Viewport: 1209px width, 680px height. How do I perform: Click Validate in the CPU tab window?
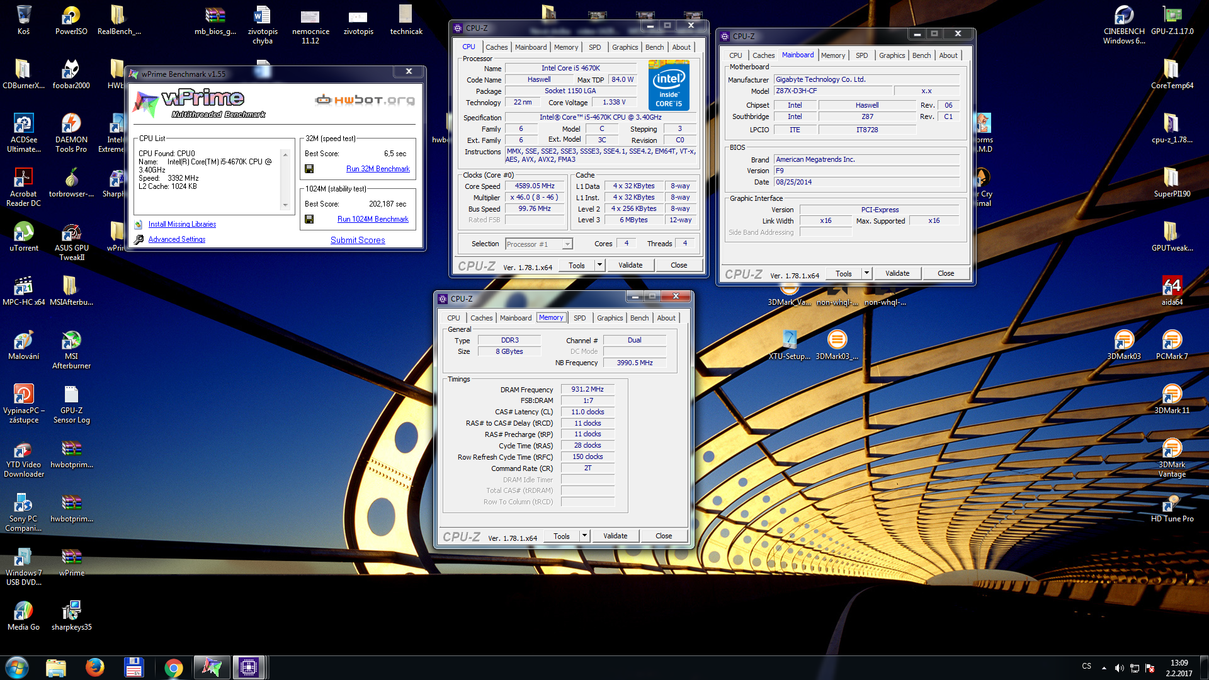(630, 265)
